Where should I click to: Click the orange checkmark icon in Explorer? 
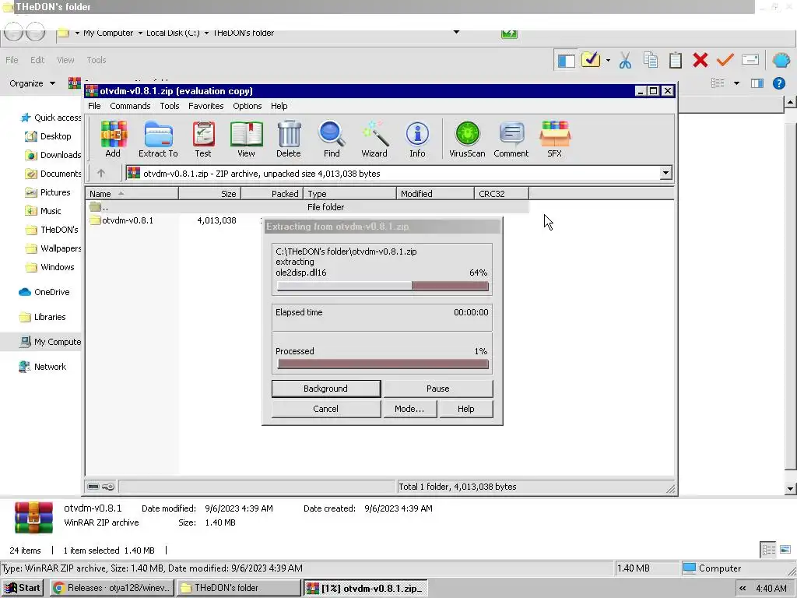(725, 60)
